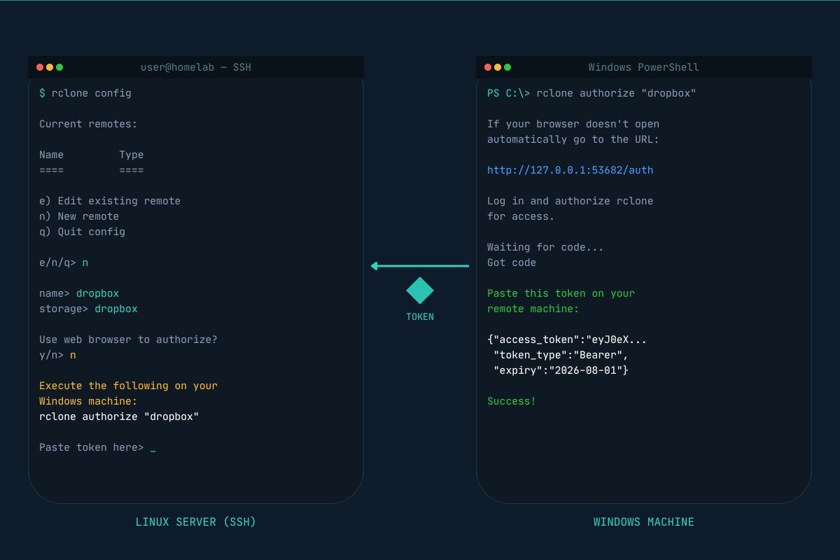
Task: Click the 'Current remotes:' line
Action: pos(88,124)
